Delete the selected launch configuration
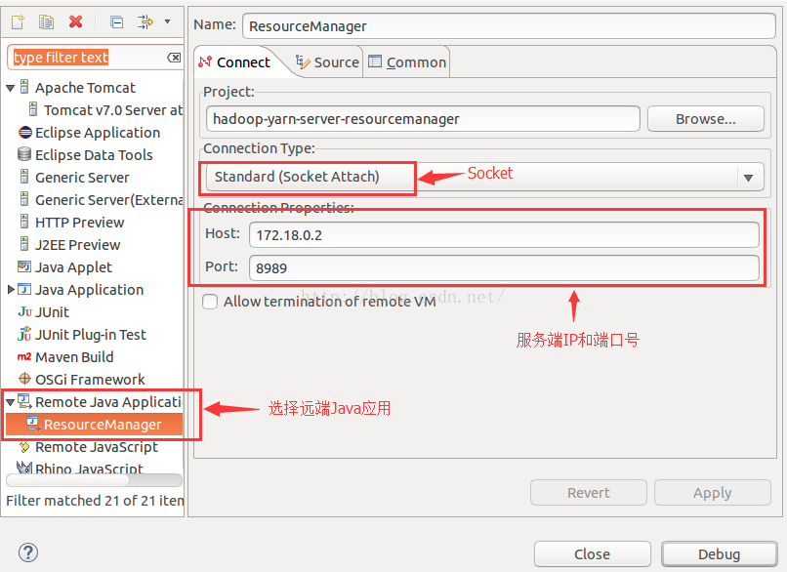 (x=76, y=21)
